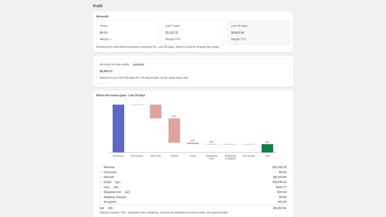Click the est. badge next to Fees row
Viewport: 386px width, 217px height.
(116, 187)
